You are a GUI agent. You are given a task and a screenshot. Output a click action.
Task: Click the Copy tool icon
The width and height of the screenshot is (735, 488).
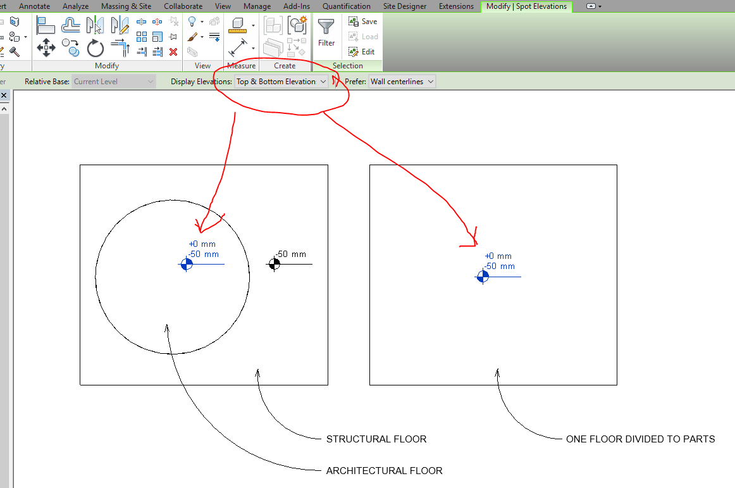coord(70,47)
